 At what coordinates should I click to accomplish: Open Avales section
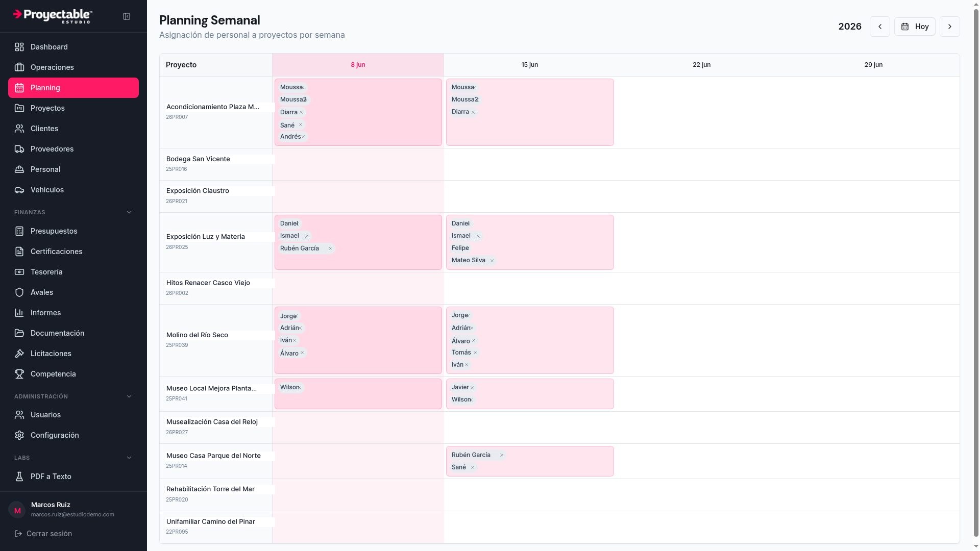click(x=73, y=292)
